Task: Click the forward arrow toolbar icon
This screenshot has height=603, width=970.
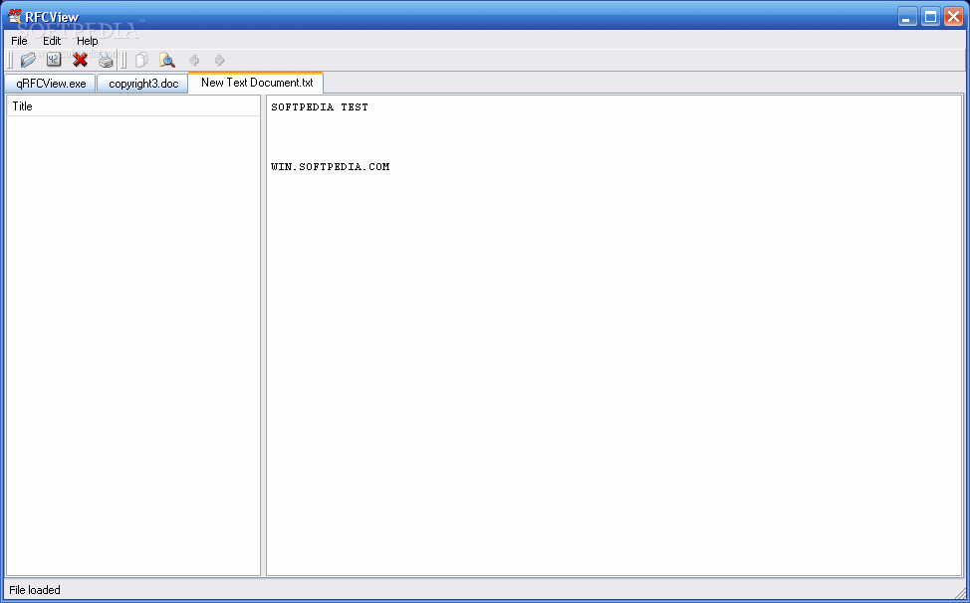Action: tap(220, 60)
